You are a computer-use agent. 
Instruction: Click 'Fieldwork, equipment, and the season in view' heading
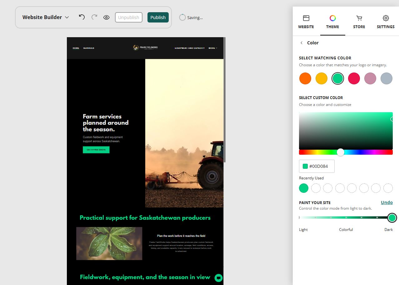coord(145,277)
